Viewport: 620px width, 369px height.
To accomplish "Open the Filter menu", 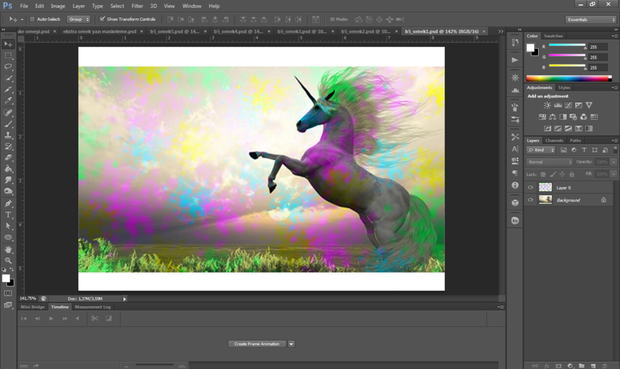I will [x=137, y=5].
